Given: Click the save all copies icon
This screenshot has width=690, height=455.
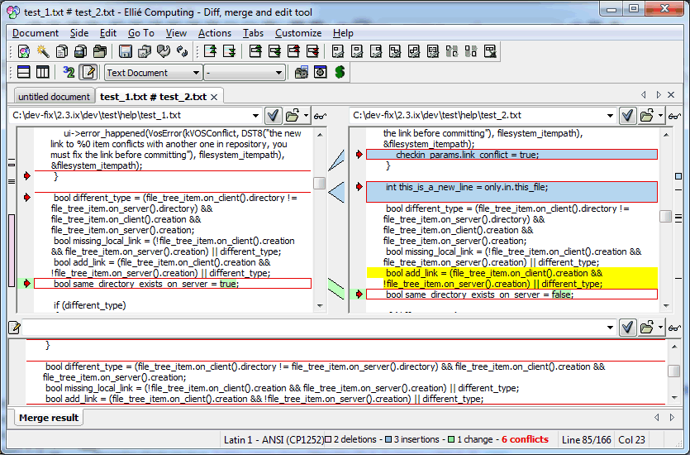Looking at the screenshot, I should point(145,51).
